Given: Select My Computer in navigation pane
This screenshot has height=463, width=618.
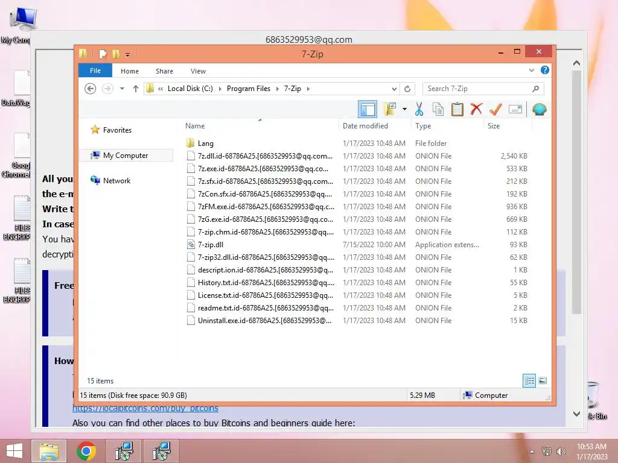Looking at the screenshot, I should (x=126, y=156).
